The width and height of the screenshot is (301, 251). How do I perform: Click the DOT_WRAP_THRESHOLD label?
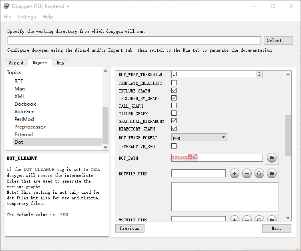pyautogui.click(x=140, y=74)
